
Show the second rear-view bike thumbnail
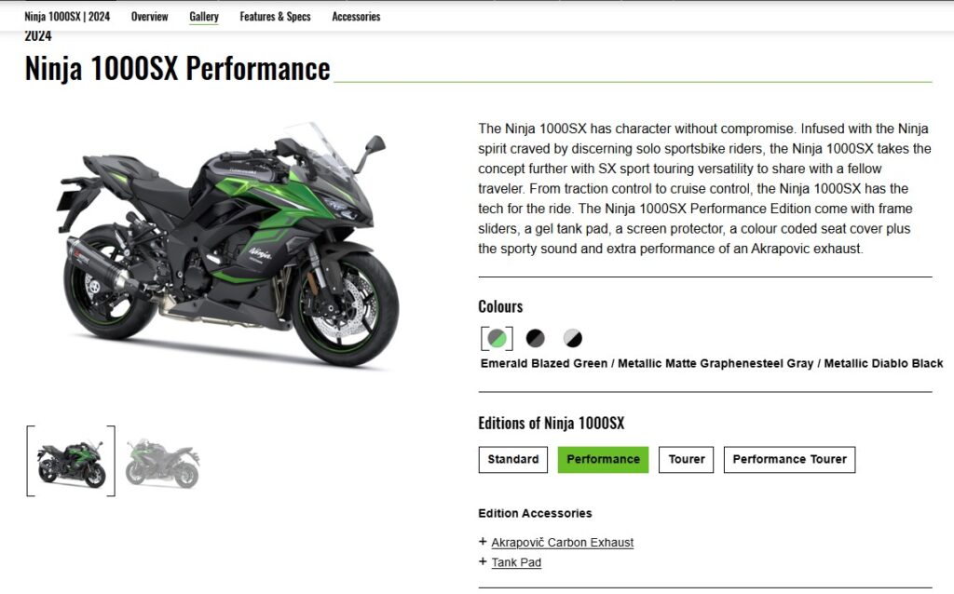click(162, 463)
